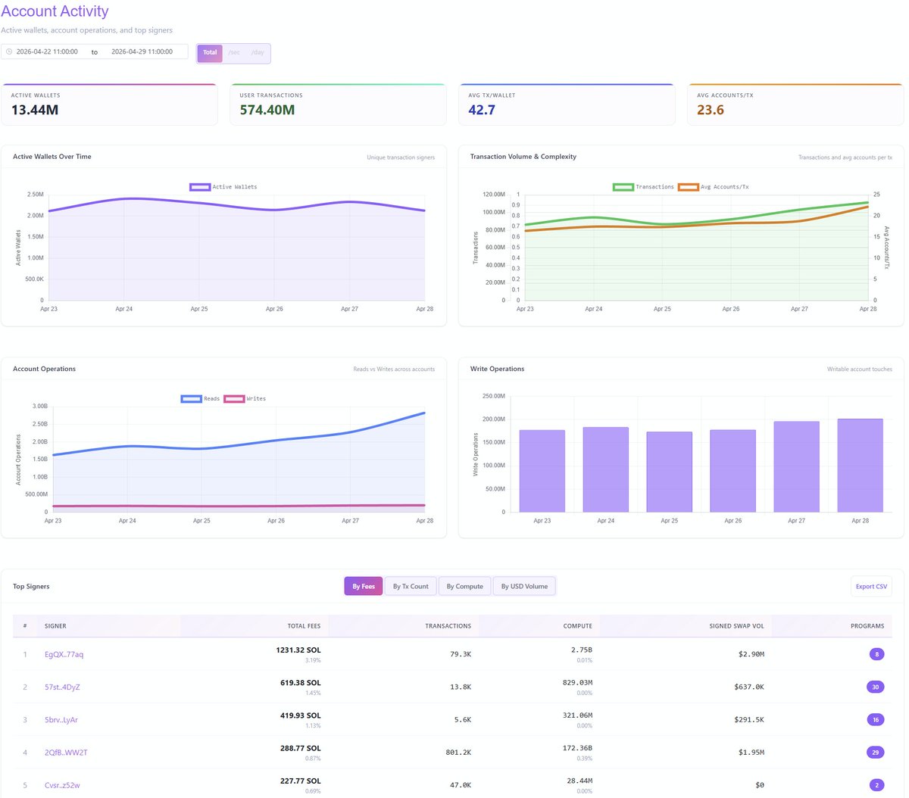Click the Avg Tx/Wallet 42.7 stat card
The height and width of the screenshot is (798, 909).
pyautogui.click(x=567, y=104)
